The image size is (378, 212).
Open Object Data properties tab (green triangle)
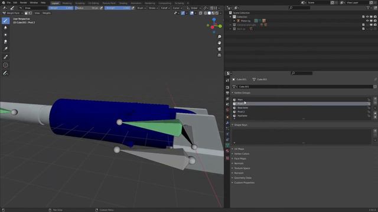tap(227, 145)
